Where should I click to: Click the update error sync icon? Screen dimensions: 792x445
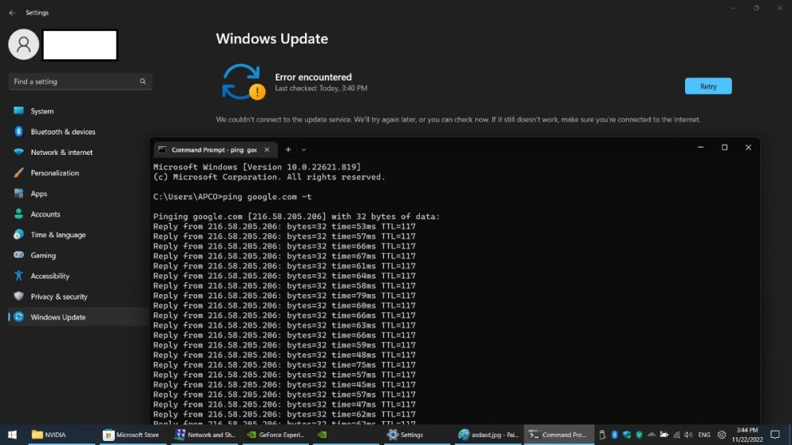(x=243, y=81)
